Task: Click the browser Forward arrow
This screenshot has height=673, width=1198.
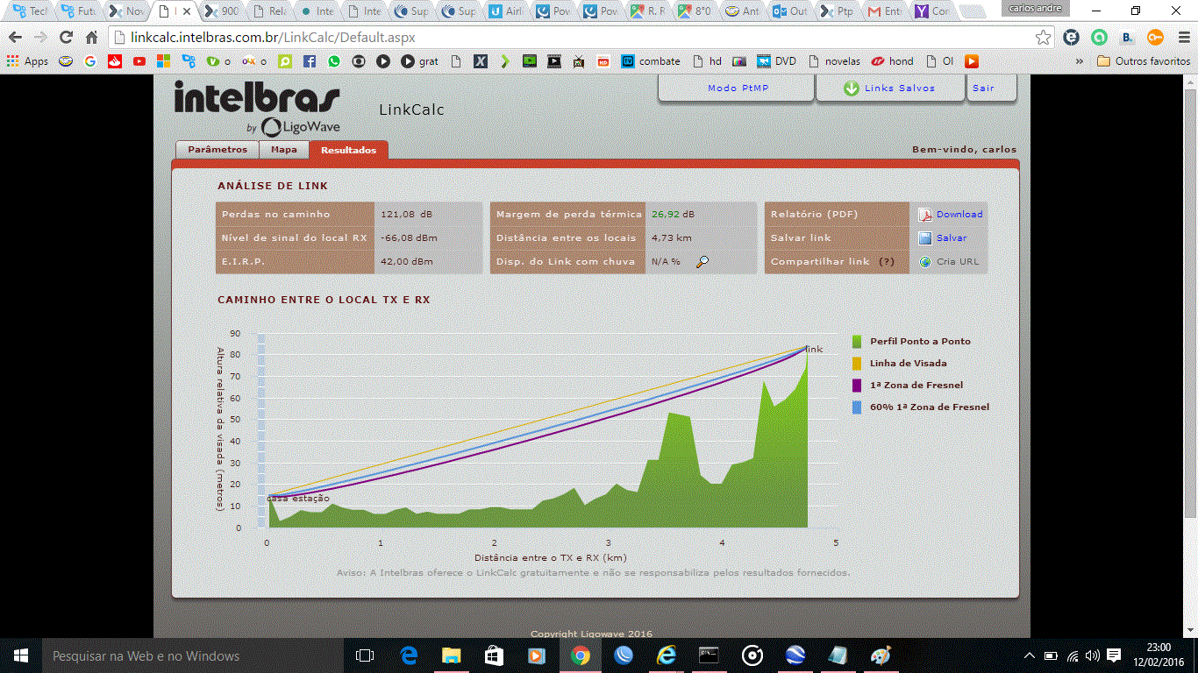Action: pyautogui.click(x=40, y=38)
